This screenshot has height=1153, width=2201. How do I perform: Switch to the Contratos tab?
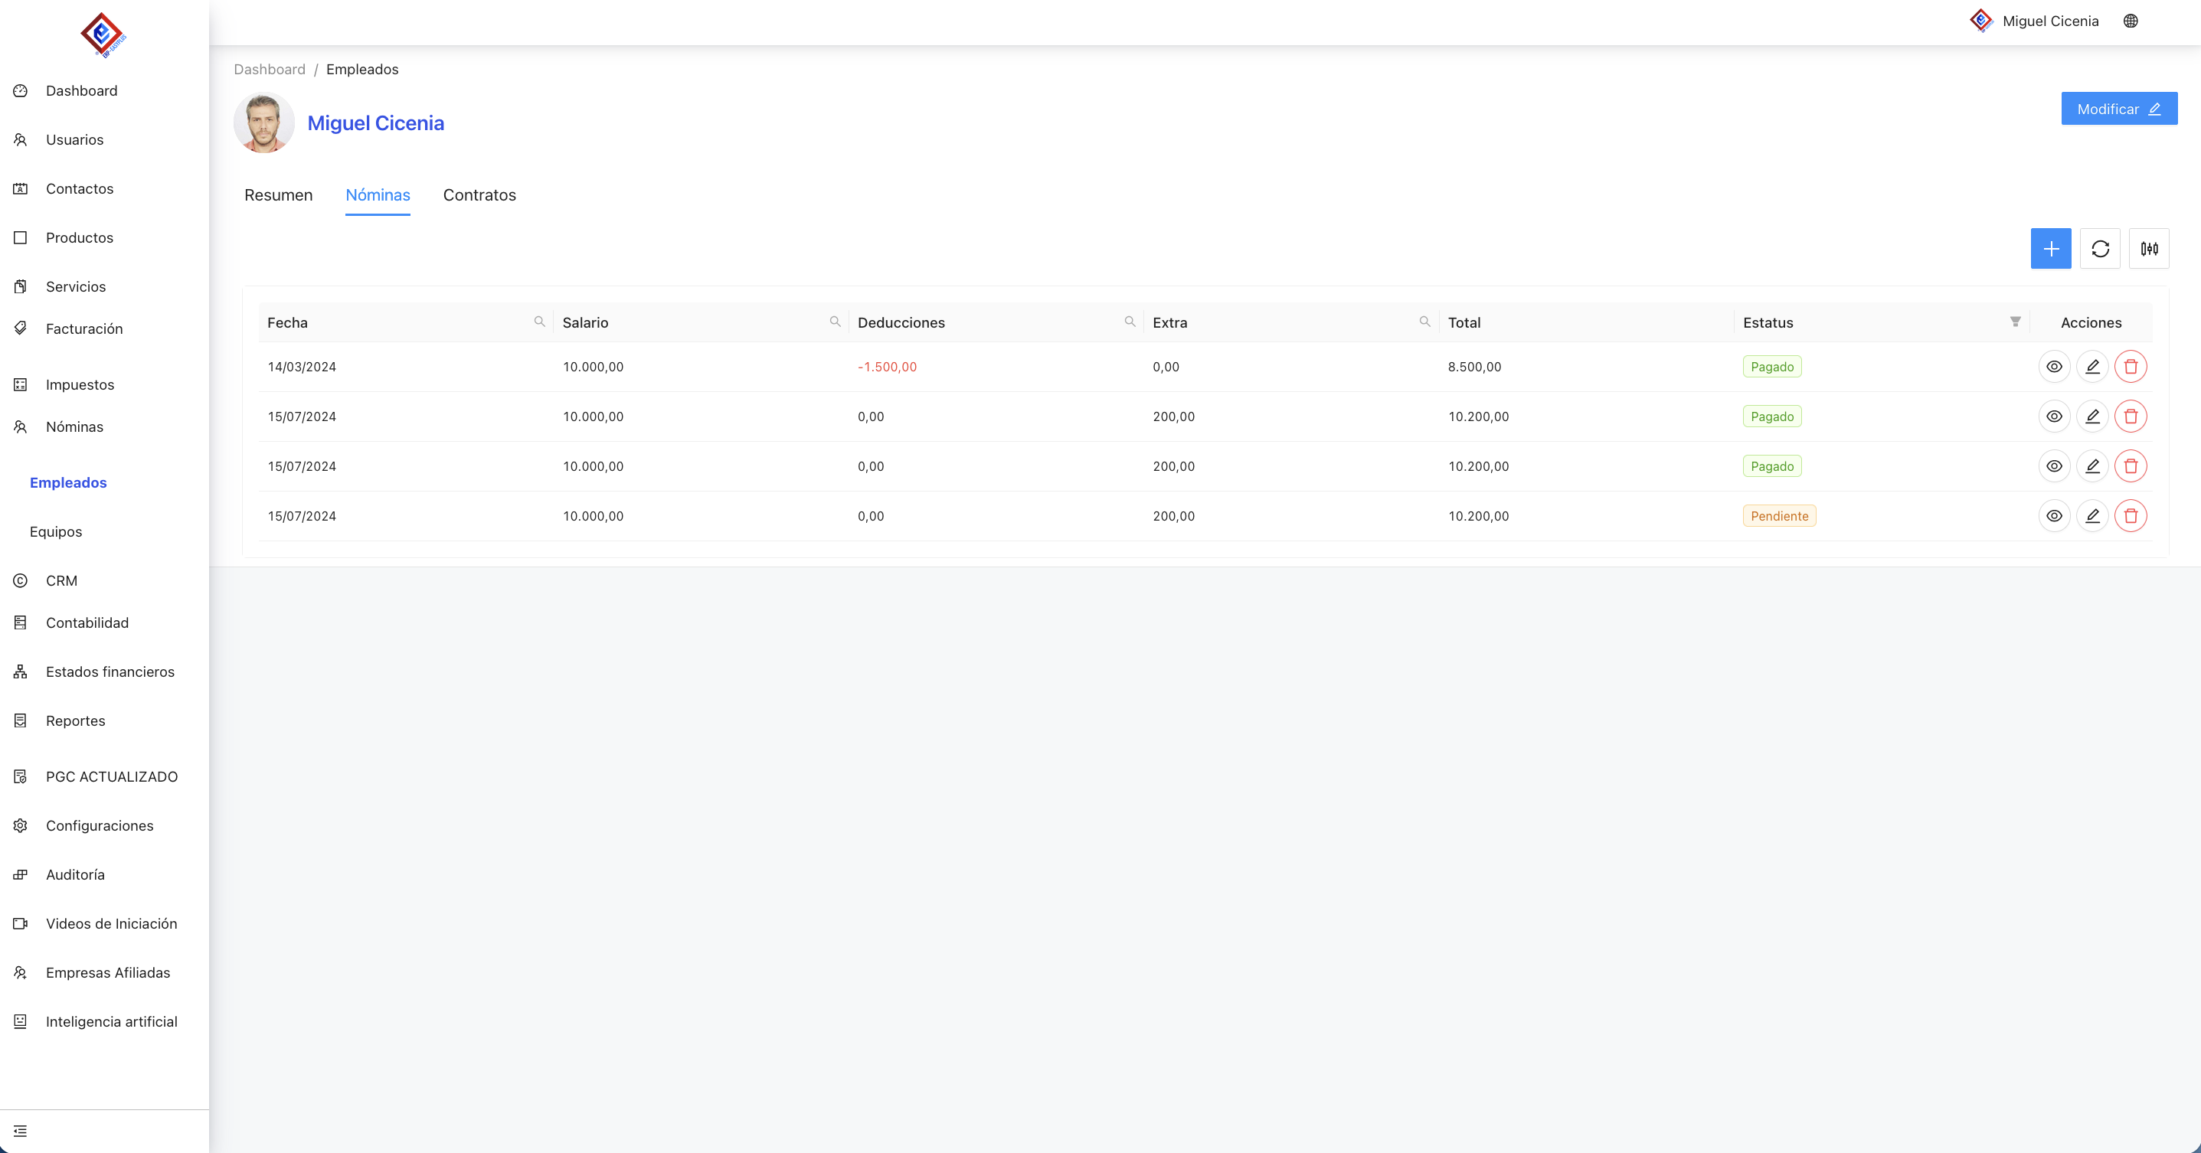[479, 194]
